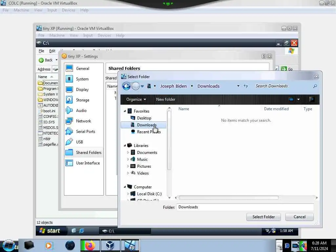Image resolution: width=336 pixels, height=252 pixels.
Task: Open Network settings icon in sidebar
Action: click(x=69, y=121)
